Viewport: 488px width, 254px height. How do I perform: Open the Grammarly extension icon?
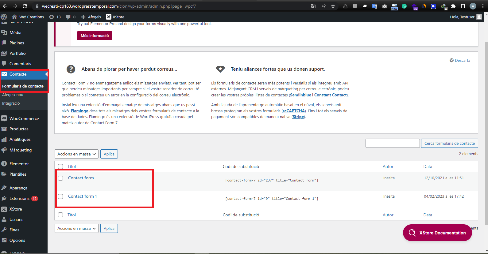pos(404,6)
